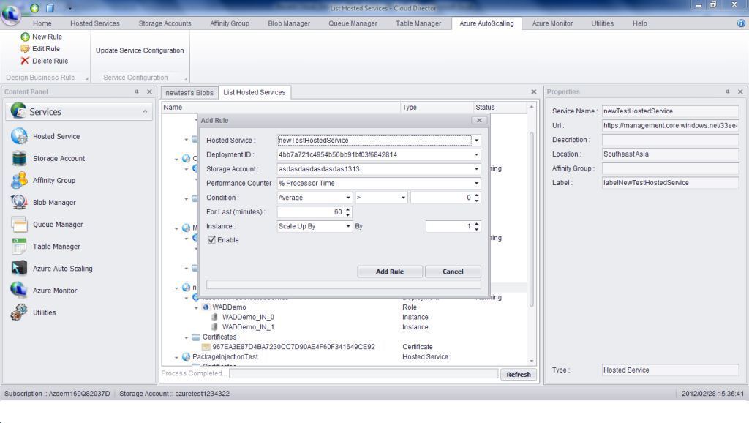Click the Delete Rule red X icon
Screen dimensions: 749x423
(x=25, y=61)
